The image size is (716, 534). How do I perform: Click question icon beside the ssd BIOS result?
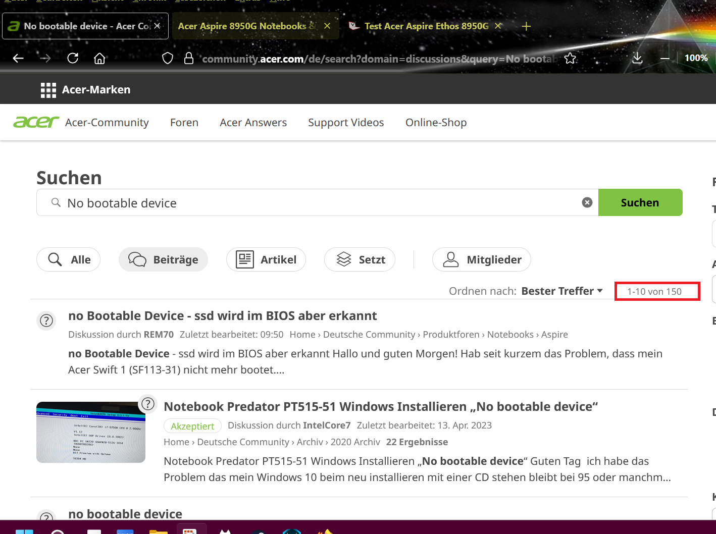(46, 321)
